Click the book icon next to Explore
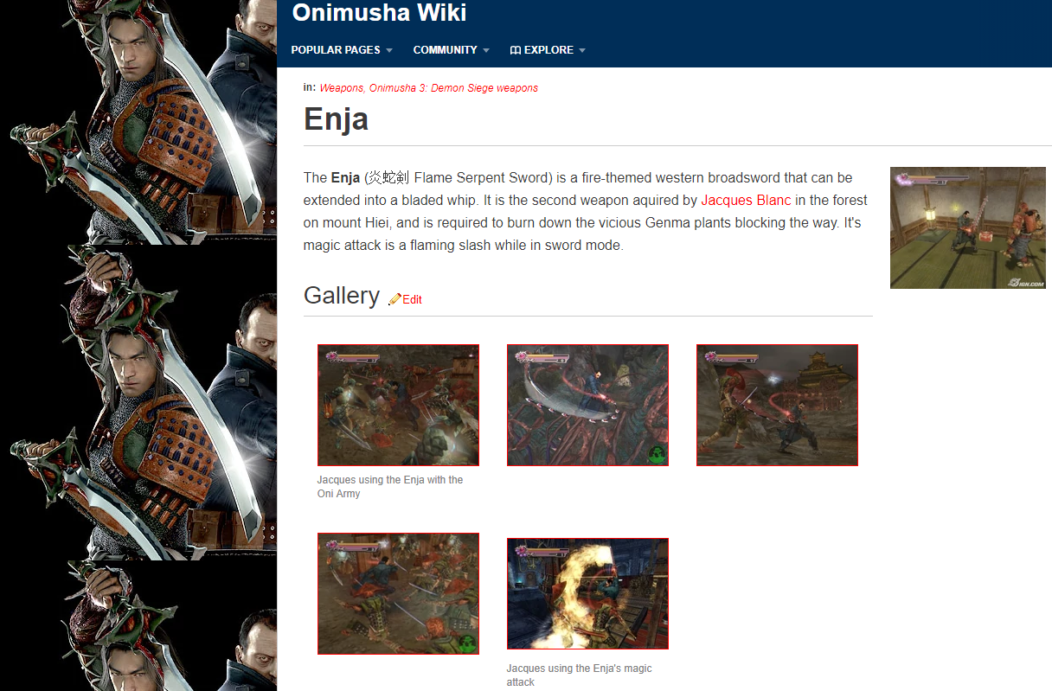 (515, 50)
